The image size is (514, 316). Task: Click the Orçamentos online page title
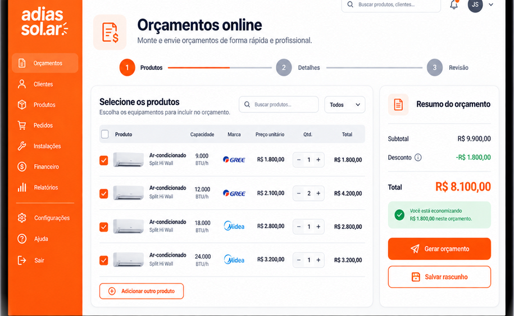point(199,25)
